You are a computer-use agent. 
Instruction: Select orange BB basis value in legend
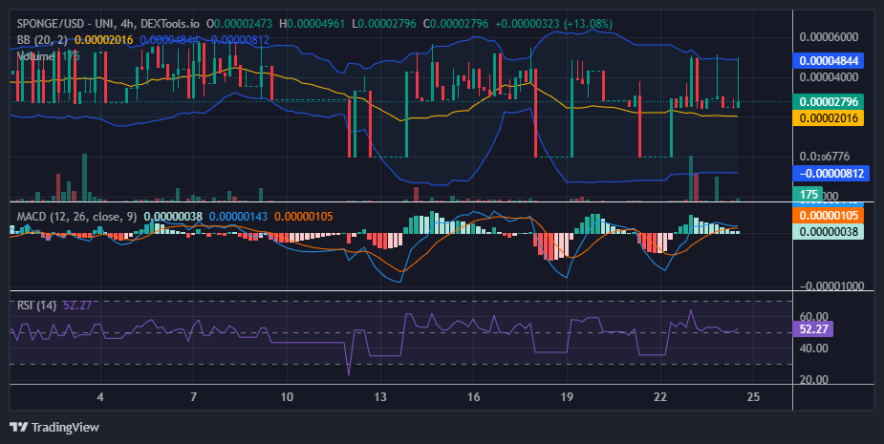[x=104, y=40]
